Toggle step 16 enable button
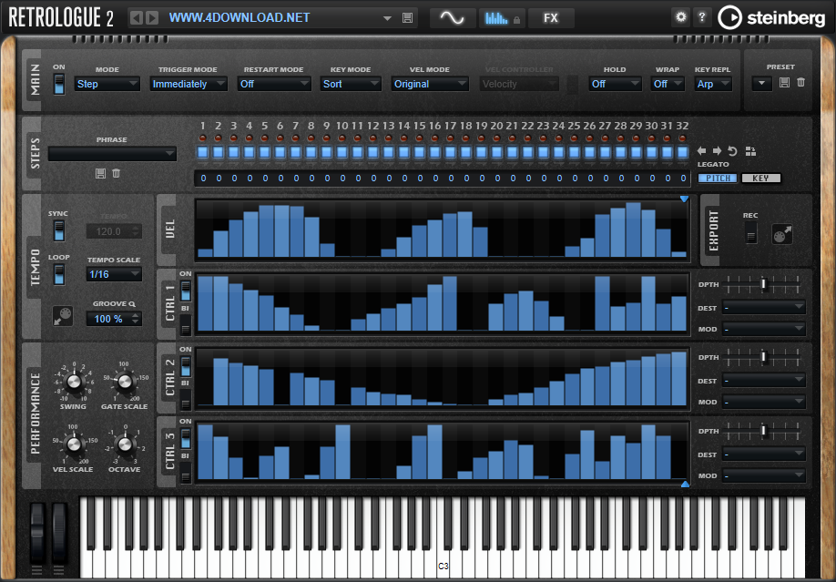This screenshot has width=836, height=582. 435,152
